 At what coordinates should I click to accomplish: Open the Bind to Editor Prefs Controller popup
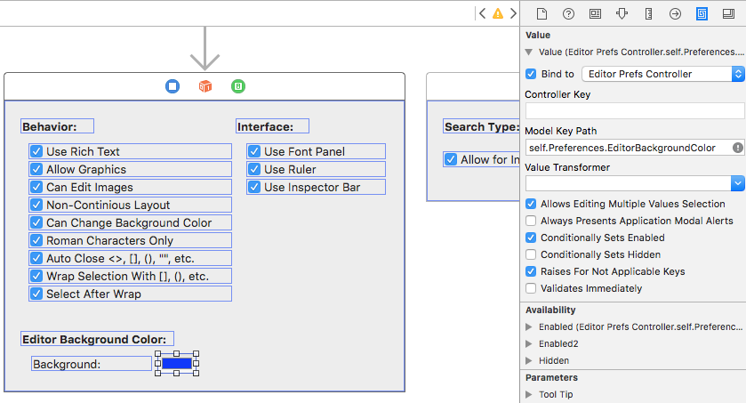coord(663,74)
